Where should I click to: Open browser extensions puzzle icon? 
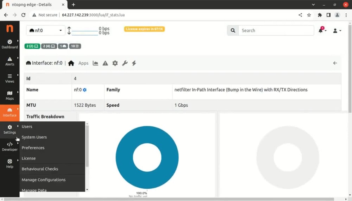coord(320,15)
